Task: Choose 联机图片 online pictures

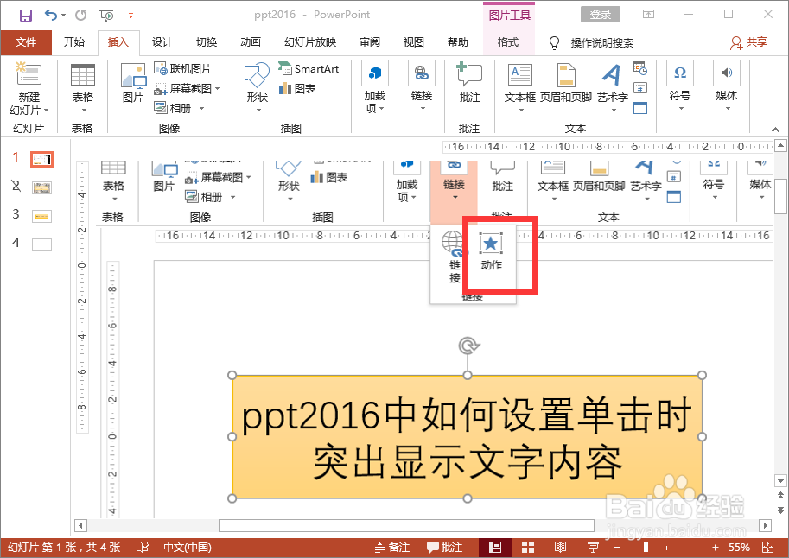Action: coord(182,68)
